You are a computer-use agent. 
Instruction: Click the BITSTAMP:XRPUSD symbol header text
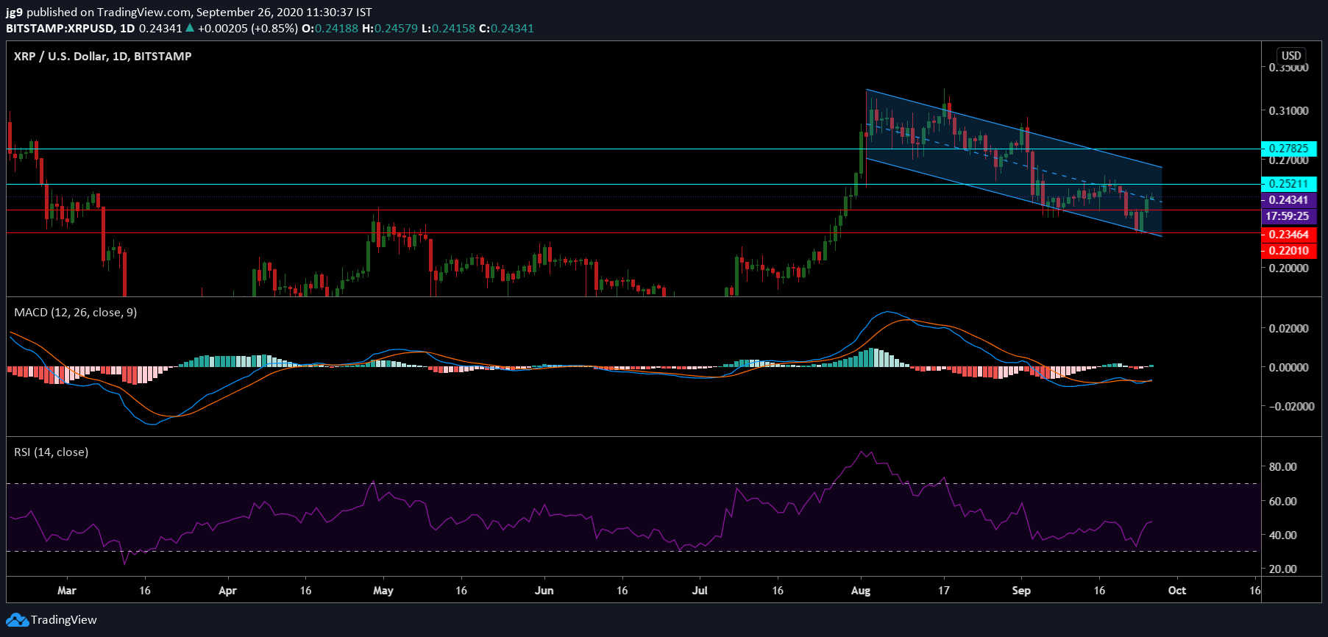click(60, 29)
